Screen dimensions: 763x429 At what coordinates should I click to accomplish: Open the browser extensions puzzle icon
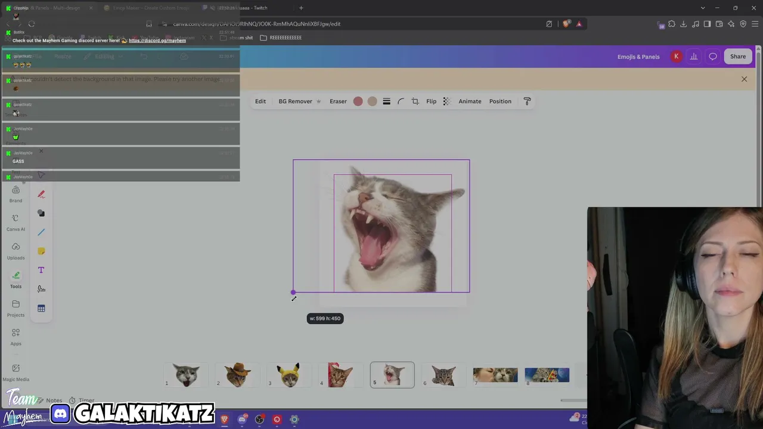click(x=672, y=24)
